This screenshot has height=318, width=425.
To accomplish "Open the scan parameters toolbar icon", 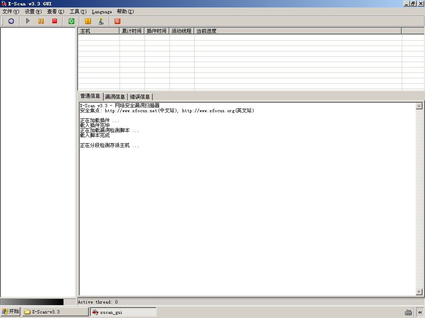I will (x=11, y=21).
